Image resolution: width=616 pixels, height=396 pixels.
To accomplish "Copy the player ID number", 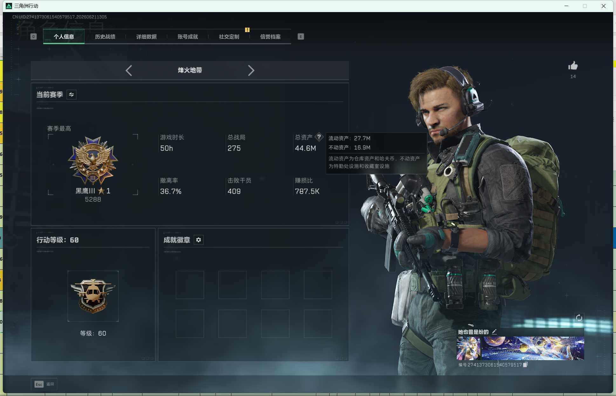I will pos(525,365).
